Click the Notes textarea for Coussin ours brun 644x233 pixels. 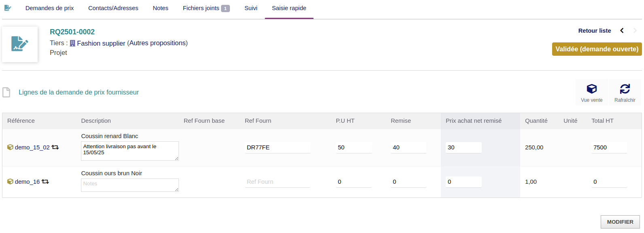(130, 185)
